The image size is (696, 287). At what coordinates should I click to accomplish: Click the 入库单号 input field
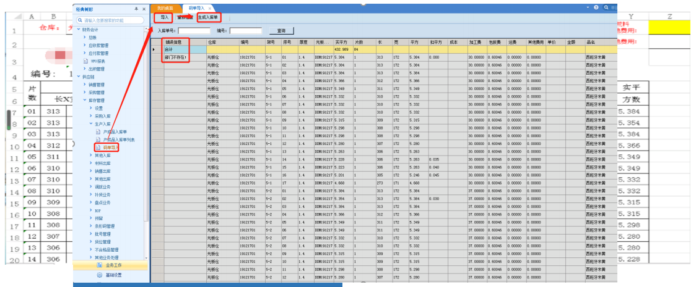[194, 30]
